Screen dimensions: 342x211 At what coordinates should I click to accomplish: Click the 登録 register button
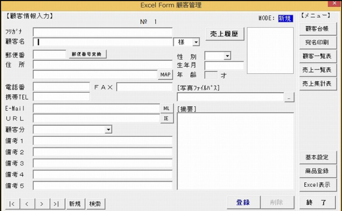pos(243,202)
